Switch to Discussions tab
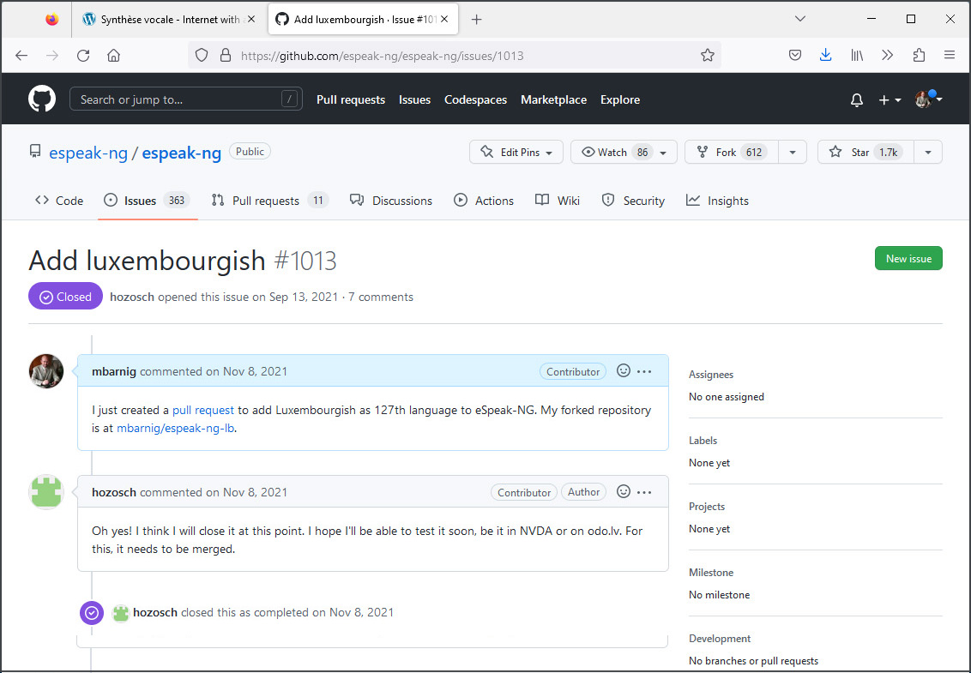This screenshot has height=673, width=971. point(391,201)
